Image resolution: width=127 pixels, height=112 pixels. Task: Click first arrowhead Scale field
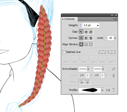82,76
